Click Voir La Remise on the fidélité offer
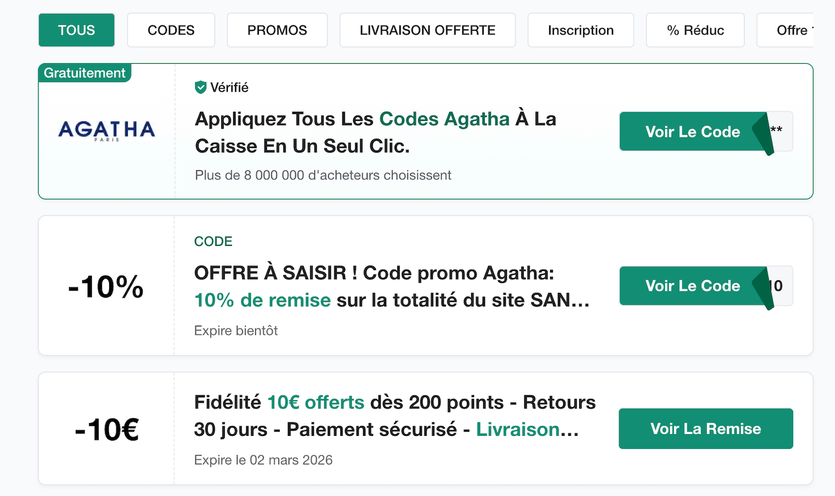This screenshot has width=835, height=496. (x=706, y=428)
